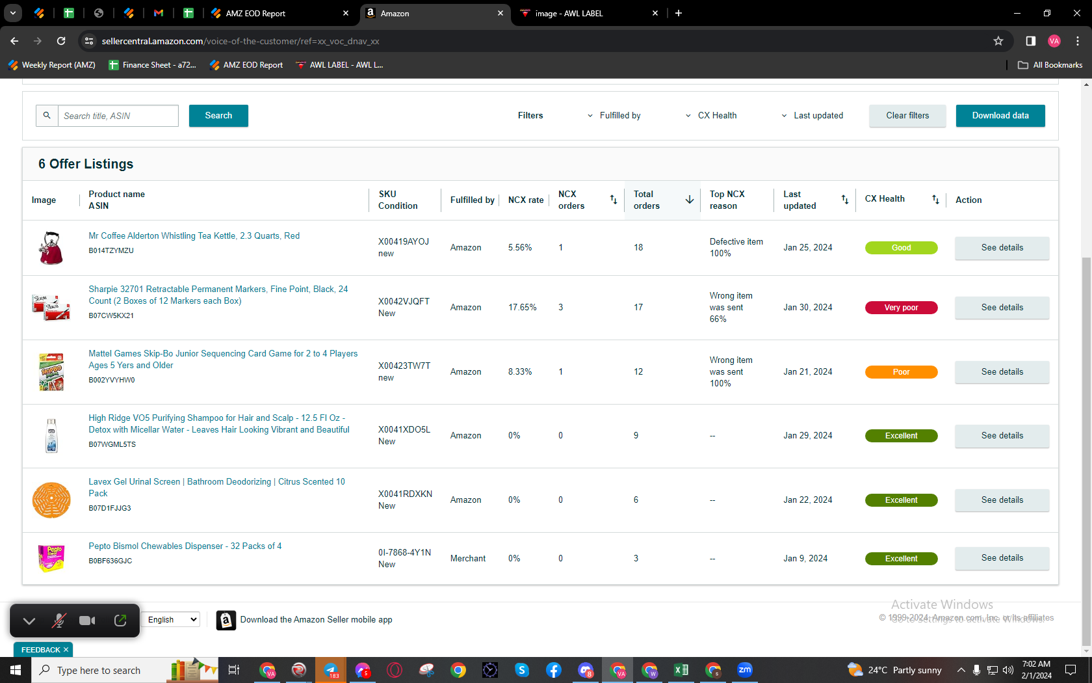Viewport: 1092px width, 683px height.
Task: Click the muted microphone icon in meeting bar
Action: 58,621
